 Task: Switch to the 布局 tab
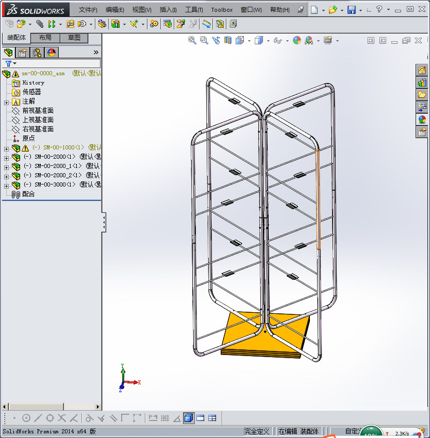click(x=45, y=38)
